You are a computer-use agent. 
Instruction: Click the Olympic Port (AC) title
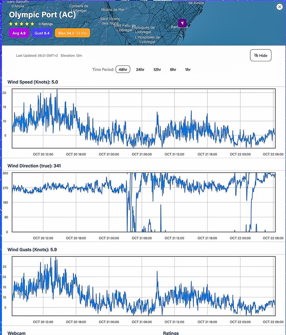(x=42, y=15)
